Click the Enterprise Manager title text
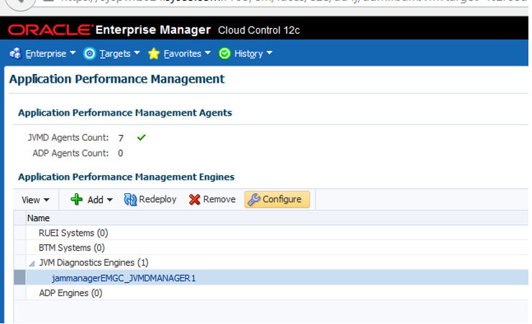Image resolution: width=532 pixels, height=324 pixels. point(153,30)
